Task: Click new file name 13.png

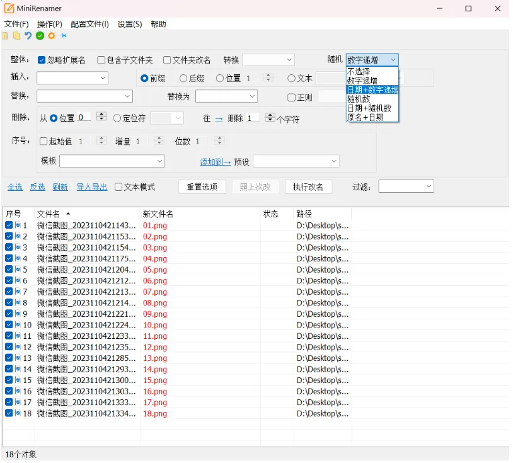Action: click(x=155, y=358)
